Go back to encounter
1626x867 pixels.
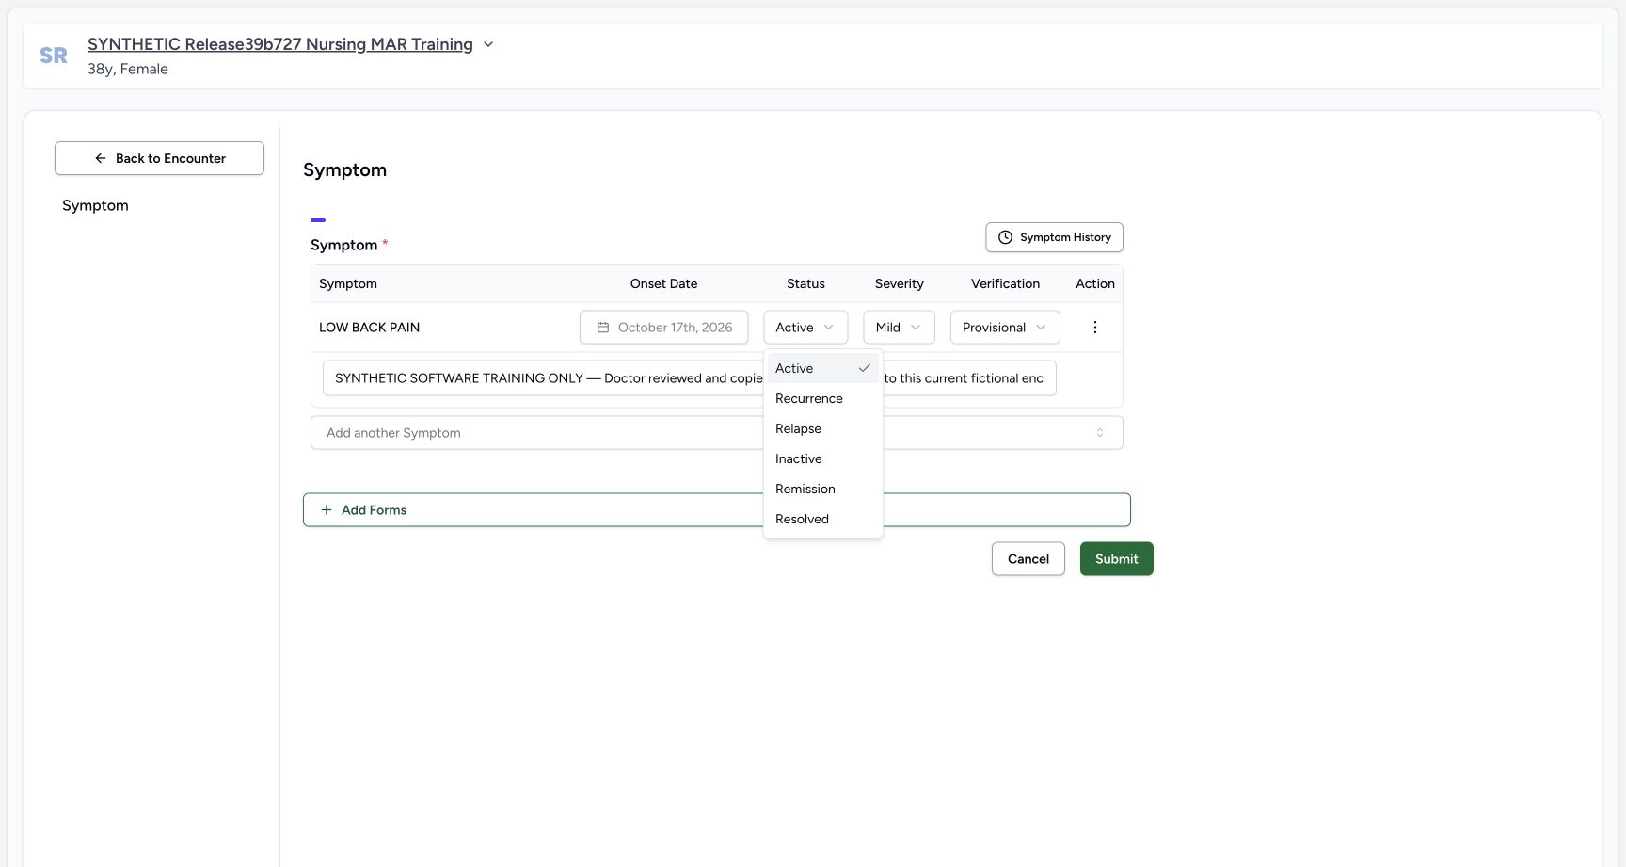[159, 158]
